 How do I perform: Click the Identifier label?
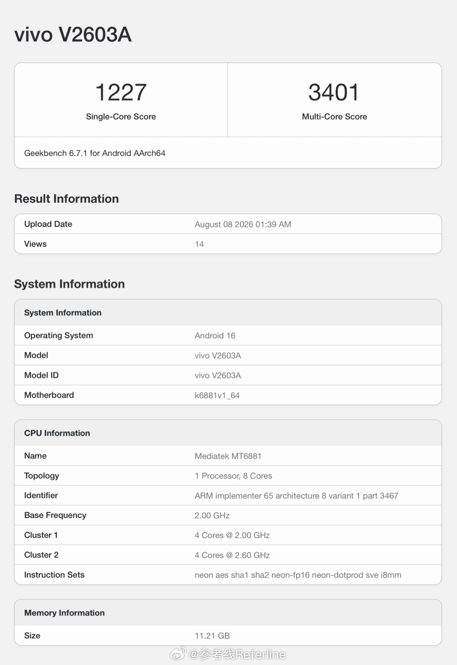coord(41,495)
